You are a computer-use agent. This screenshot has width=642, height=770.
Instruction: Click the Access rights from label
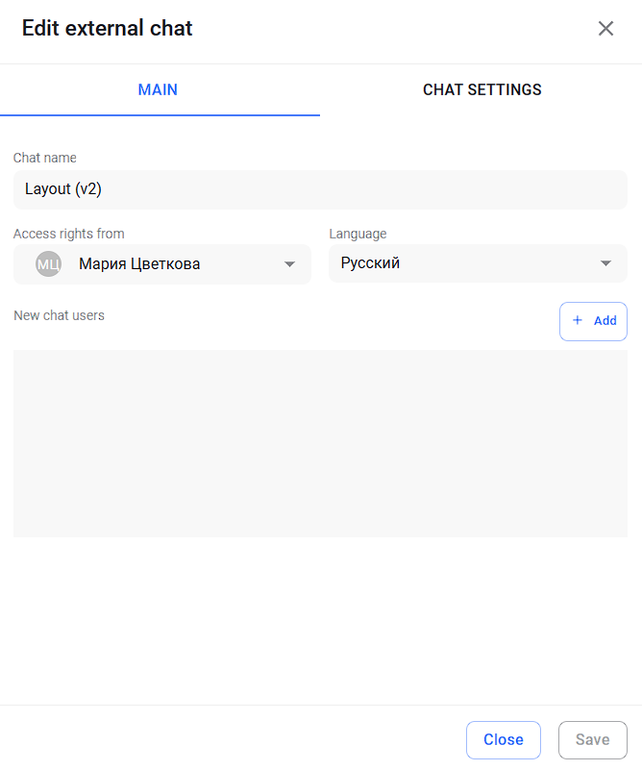[x=68, y=234]
